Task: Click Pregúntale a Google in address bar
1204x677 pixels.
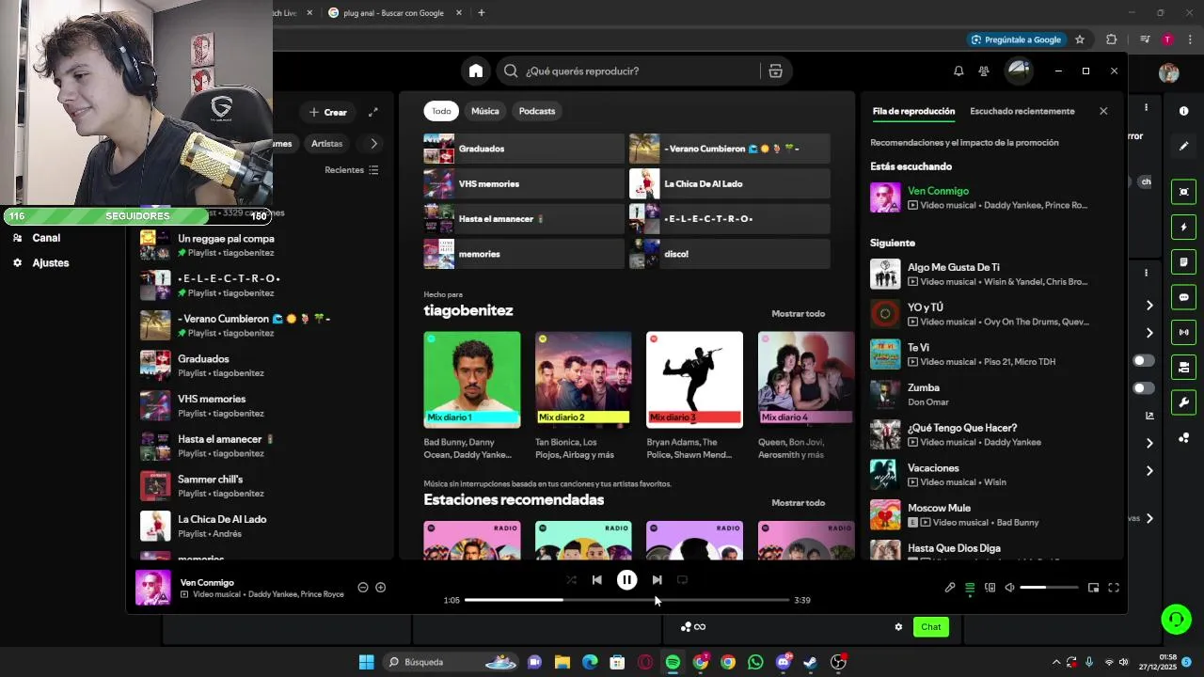Action: [x=1016, y=39]
